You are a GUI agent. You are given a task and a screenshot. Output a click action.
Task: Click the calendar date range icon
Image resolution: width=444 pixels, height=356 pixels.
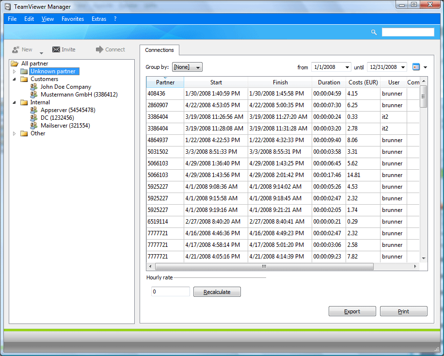[416, 67]
